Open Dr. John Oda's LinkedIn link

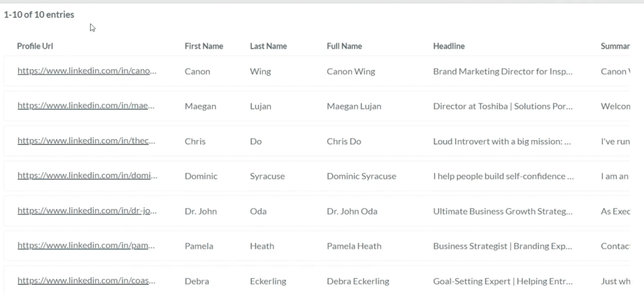coord(87,211)
